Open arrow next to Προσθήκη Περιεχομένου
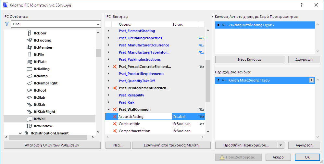Viewport: 324px width, 164px height. click(x=281, y=145)
